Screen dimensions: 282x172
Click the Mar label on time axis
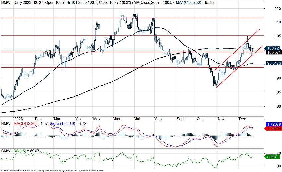coord(57,119)
